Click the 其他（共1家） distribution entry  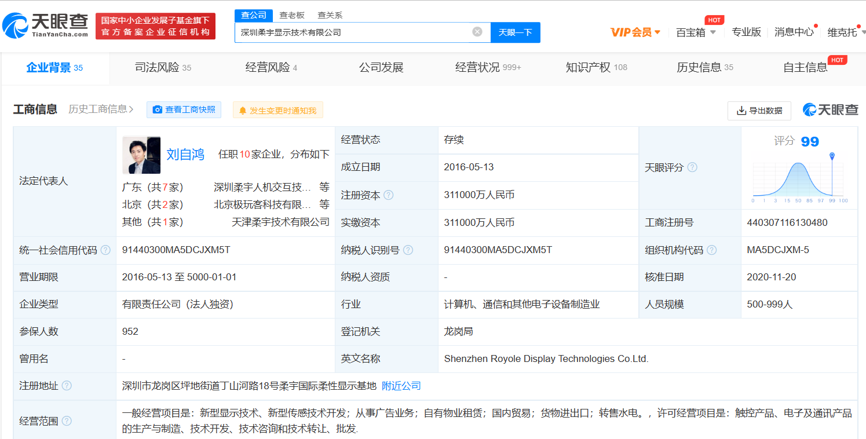152,222
